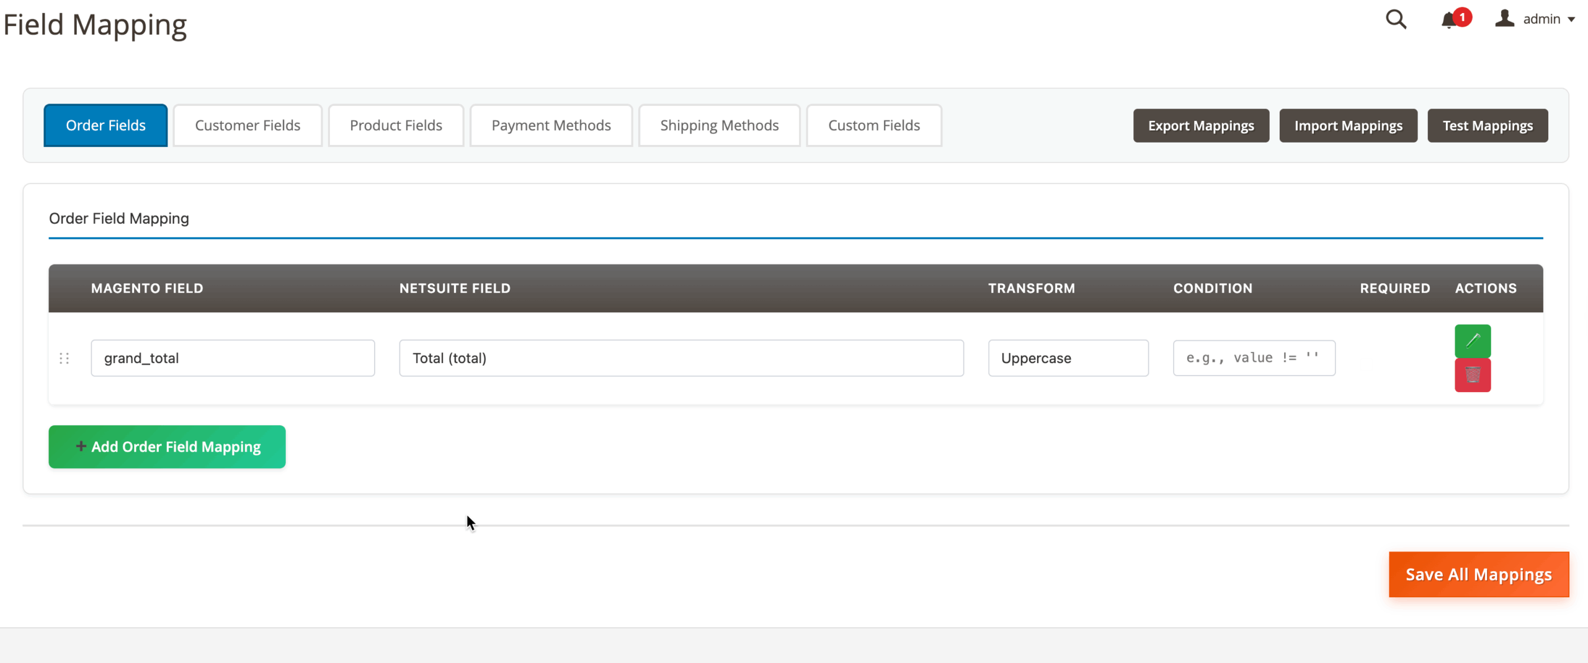Screen dimensions: 1588x663
Task: Click the Import Mappings button
Action: click(1348, 126)
